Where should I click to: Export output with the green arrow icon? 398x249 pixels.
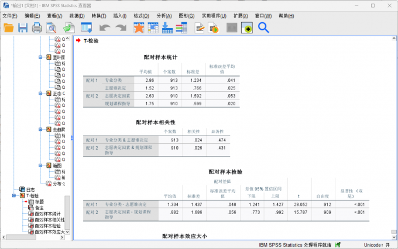[69, 27]
